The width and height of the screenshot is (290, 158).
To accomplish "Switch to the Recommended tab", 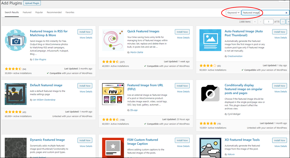I will [54, 12].
